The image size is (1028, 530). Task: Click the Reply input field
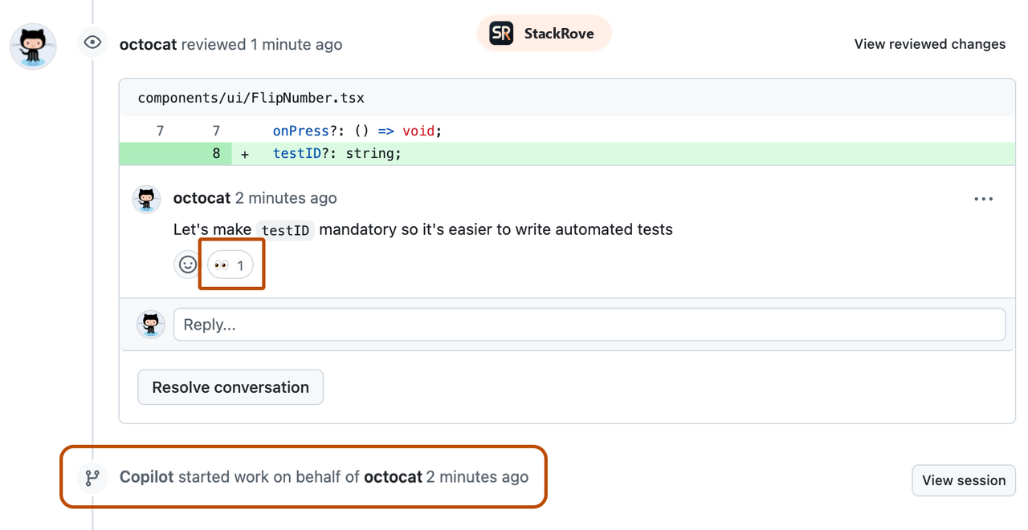(562, 324)
